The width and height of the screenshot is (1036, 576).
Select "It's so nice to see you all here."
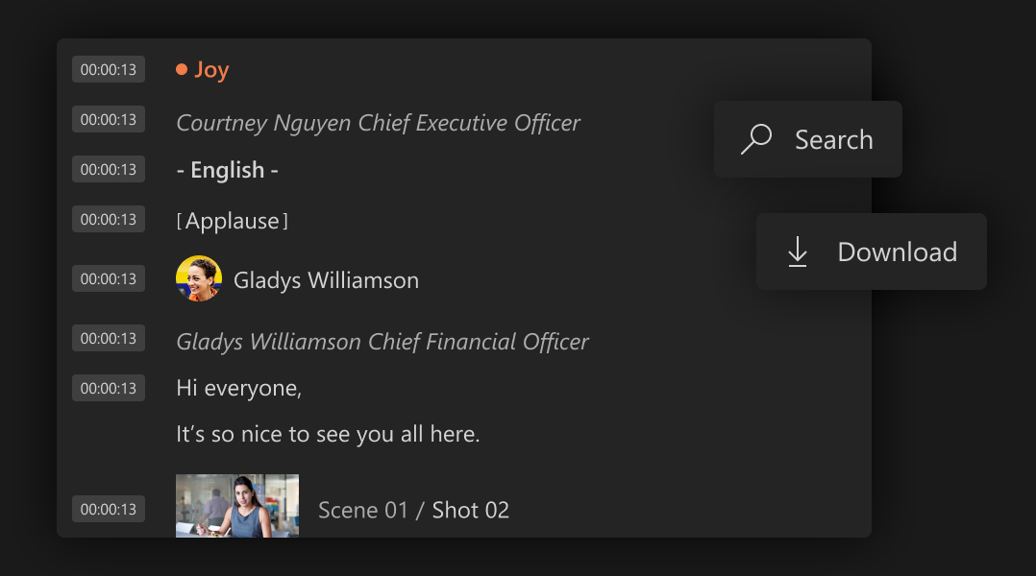pos(328,434)
